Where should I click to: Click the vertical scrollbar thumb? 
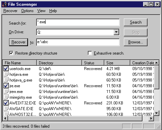[x=157, y=77]
